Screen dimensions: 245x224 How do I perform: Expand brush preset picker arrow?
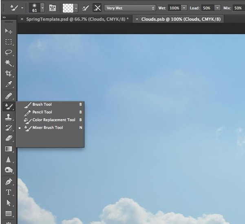42,8
